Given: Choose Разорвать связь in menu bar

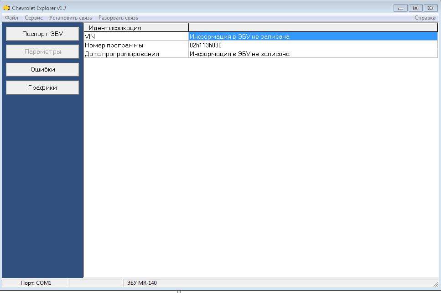Looking at the screenshot, I should coord(118,18).
